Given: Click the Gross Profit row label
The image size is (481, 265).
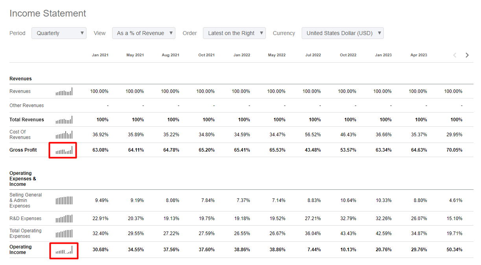Looking at the screenshot, I should click(23, 150).
